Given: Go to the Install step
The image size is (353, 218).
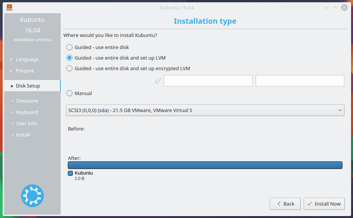Looking at the screenshot, I should [x=23, y=135].
